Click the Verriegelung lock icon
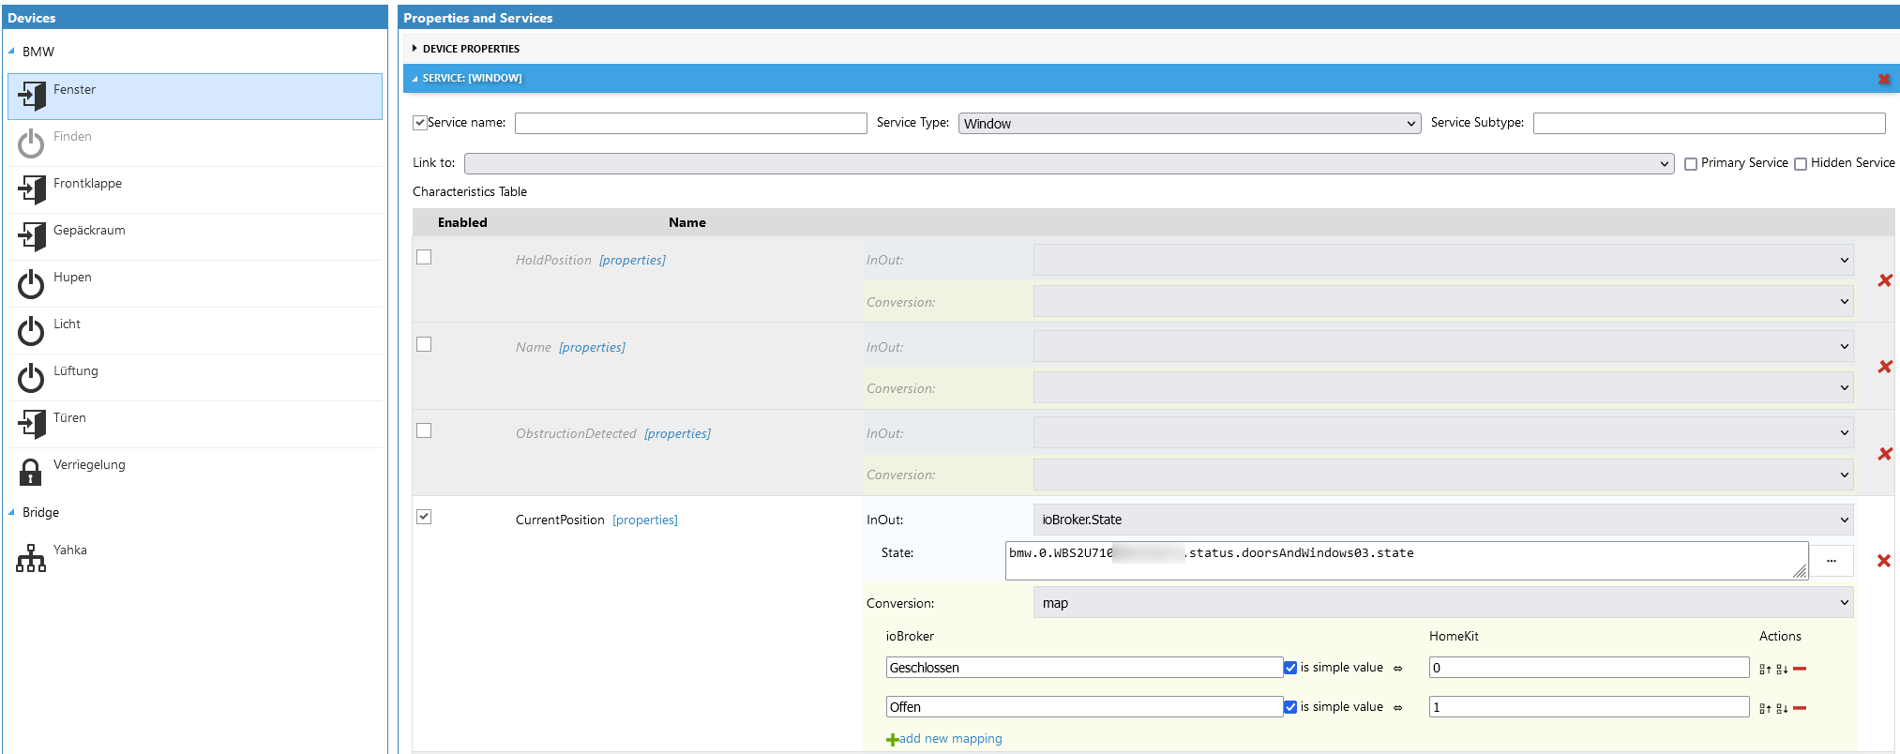1900x754 pixels. click(31, 471)
